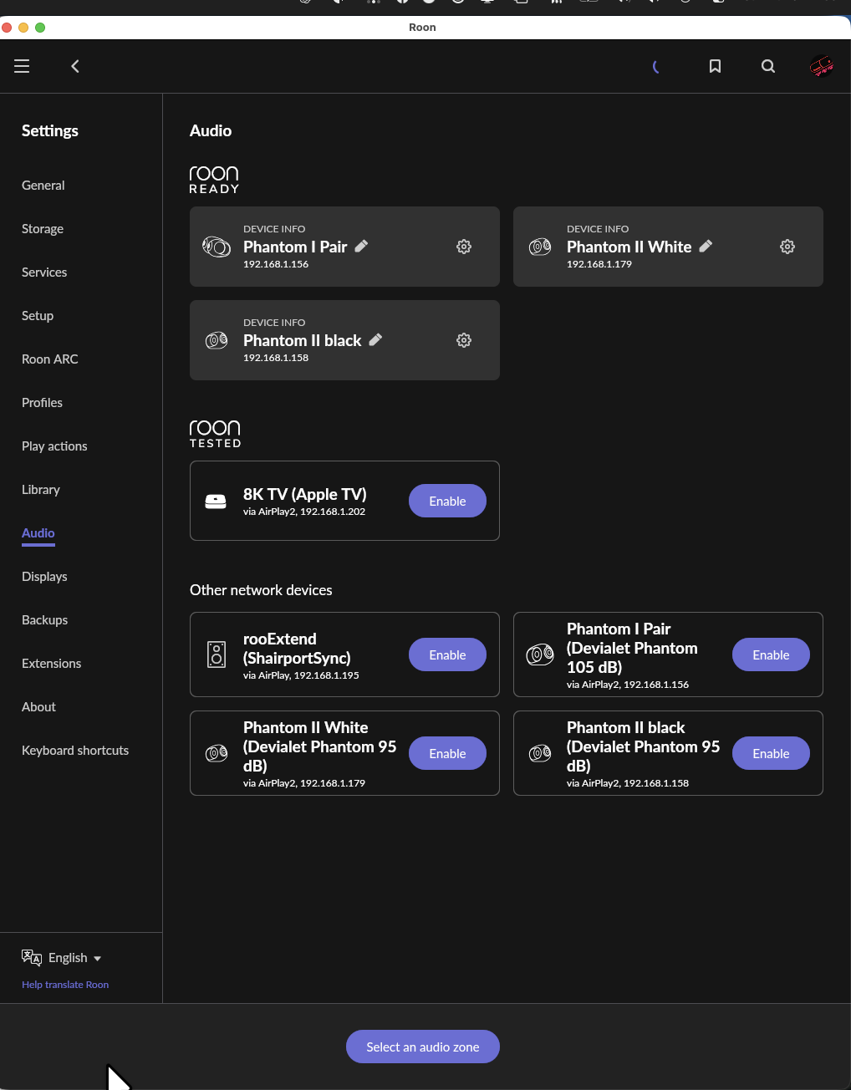Click the Select an audio zone button
The height and width of the screenshot is (1090, 851).
pos(423,1047)
